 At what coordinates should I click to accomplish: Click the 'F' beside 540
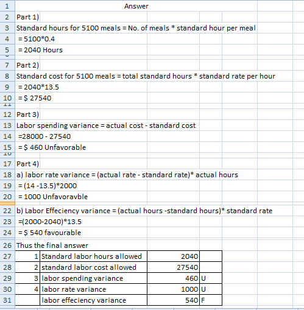click(211, 300)
